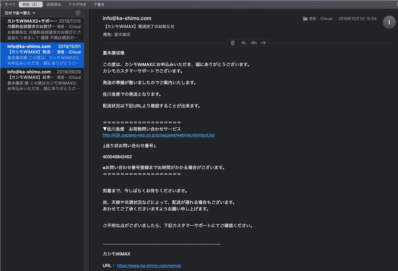Click the 送り状お問い合わせ番号 line

[129, 146]
